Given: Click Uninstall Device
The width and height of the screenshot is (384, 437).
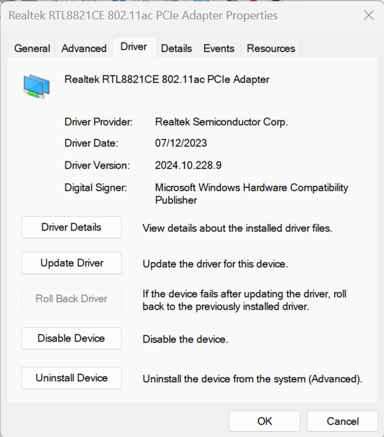Looking at the screenshot, I should (71, 378).
